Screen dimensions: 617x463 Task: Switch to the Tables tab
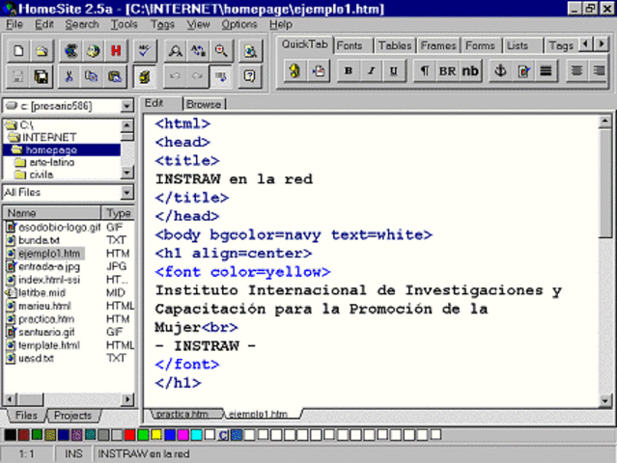(395, 45)
